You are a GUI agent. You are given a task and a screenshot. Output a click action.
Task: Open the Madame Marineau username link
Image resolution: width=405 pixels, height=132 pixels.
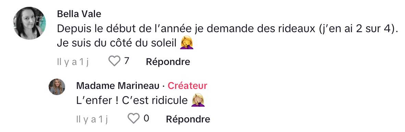tap(118, 86)
